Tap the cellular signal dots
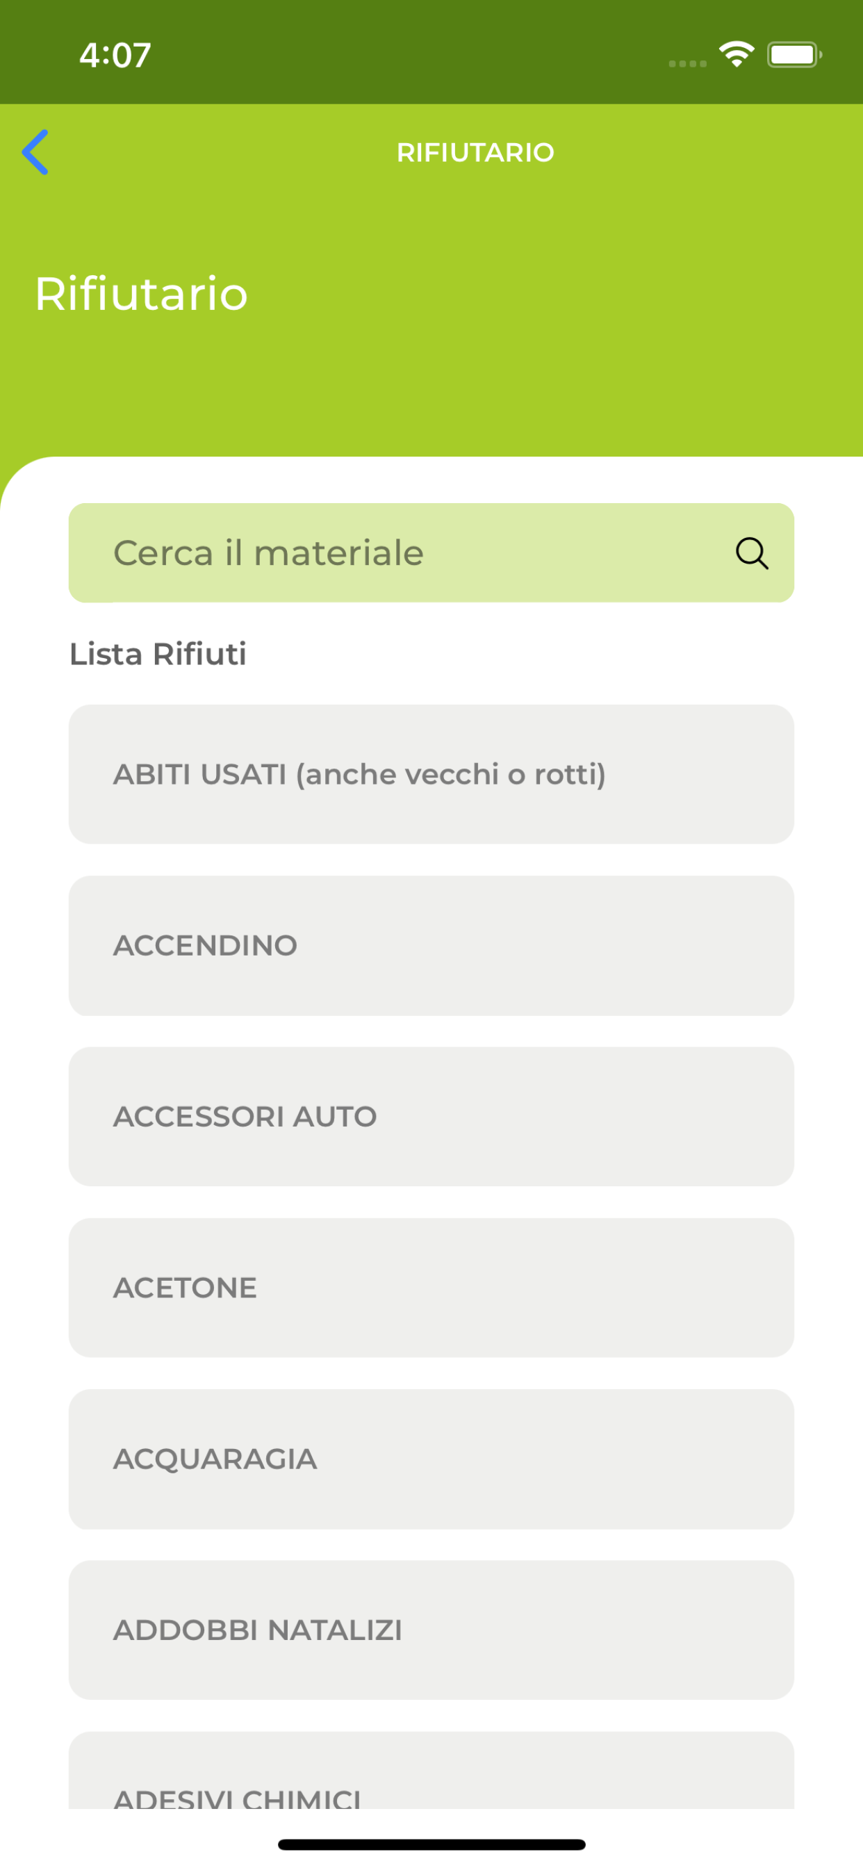 tap(687, 64)
